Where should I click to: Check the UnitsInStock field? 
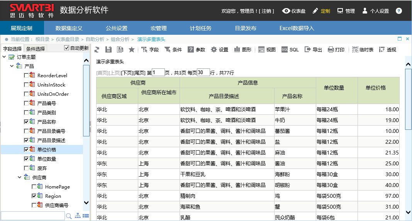(26, 85)
